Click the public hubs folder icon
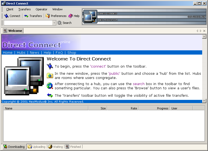The image size is (208, 151). [50, 75]
